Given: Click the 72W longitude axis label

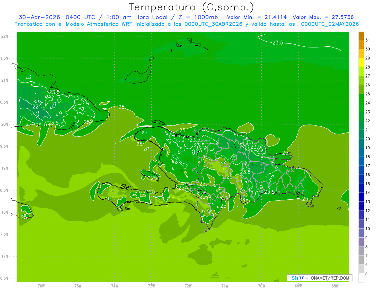Looking at the screenshot, I should pyautogui.click(x=188, y=286).
